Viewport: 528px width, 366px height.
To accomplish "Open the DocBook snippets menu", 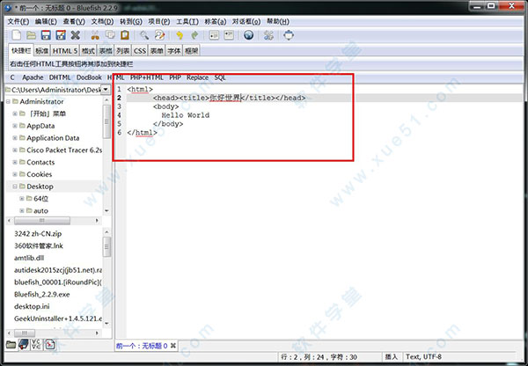I will click(89, 77).
